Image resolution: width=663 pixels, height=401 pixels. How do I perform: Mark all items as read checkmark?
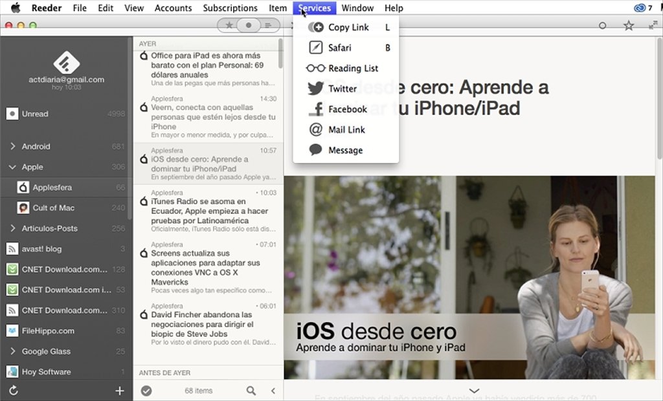tap(146, 391)
